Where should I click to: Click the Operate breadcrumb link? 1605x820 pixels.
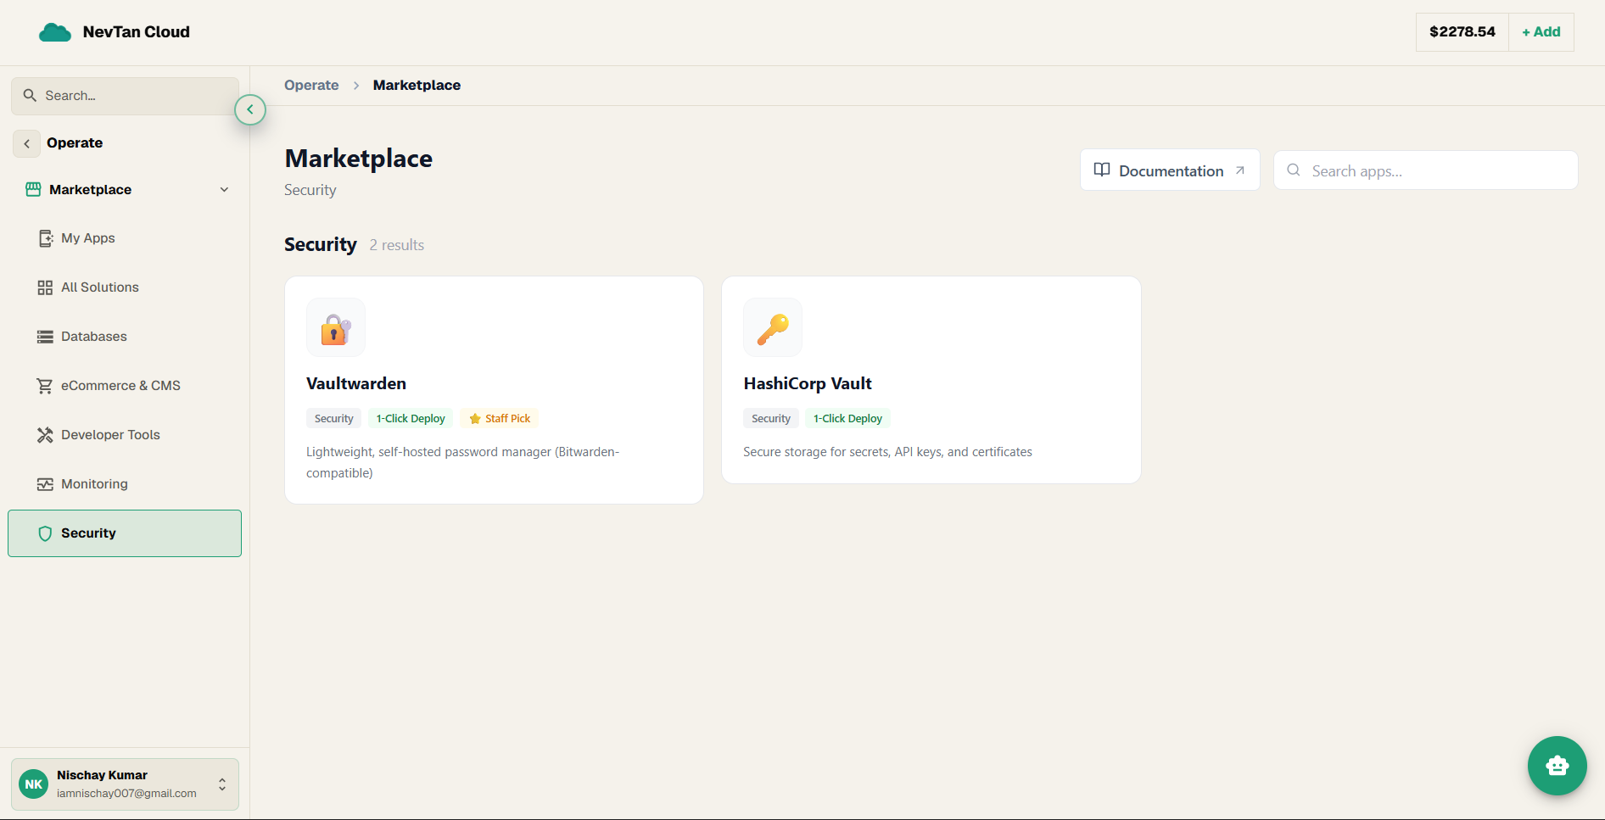311,86
